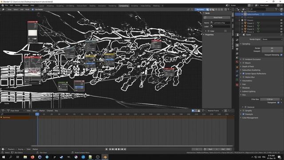
Task: Toggle the Film Transparent checkbox
Action: 279,103
